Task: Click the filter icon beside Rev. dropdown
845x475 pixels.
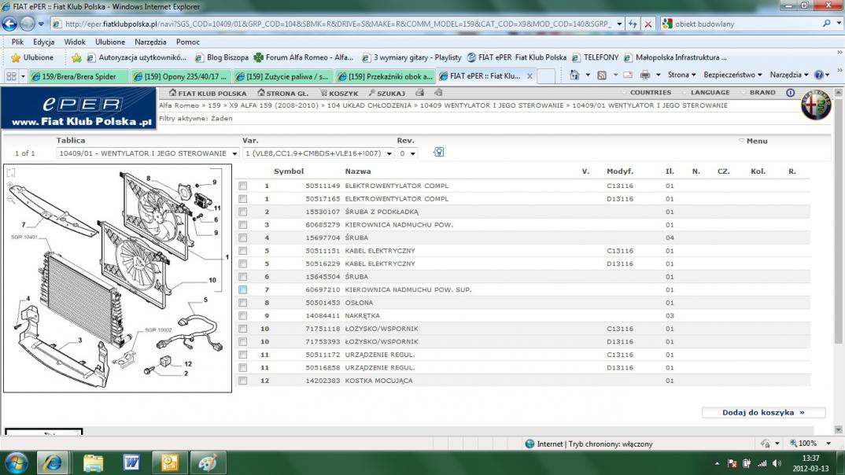Action: 439,153
